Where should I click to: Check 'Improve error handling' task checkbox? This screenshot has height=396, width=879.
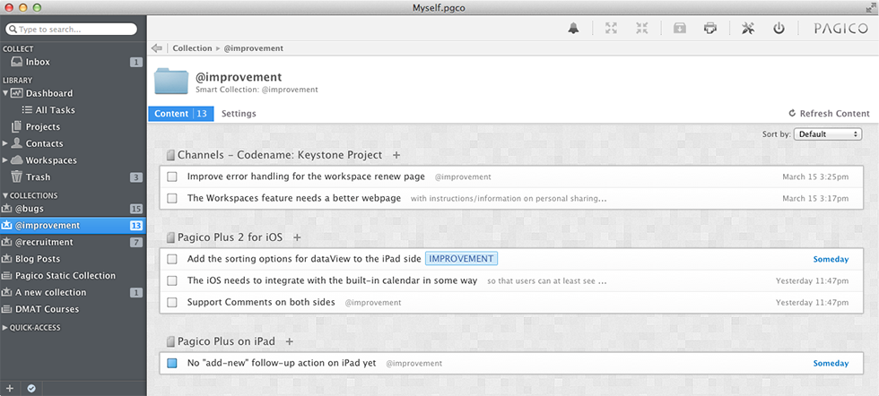(172, 177)
